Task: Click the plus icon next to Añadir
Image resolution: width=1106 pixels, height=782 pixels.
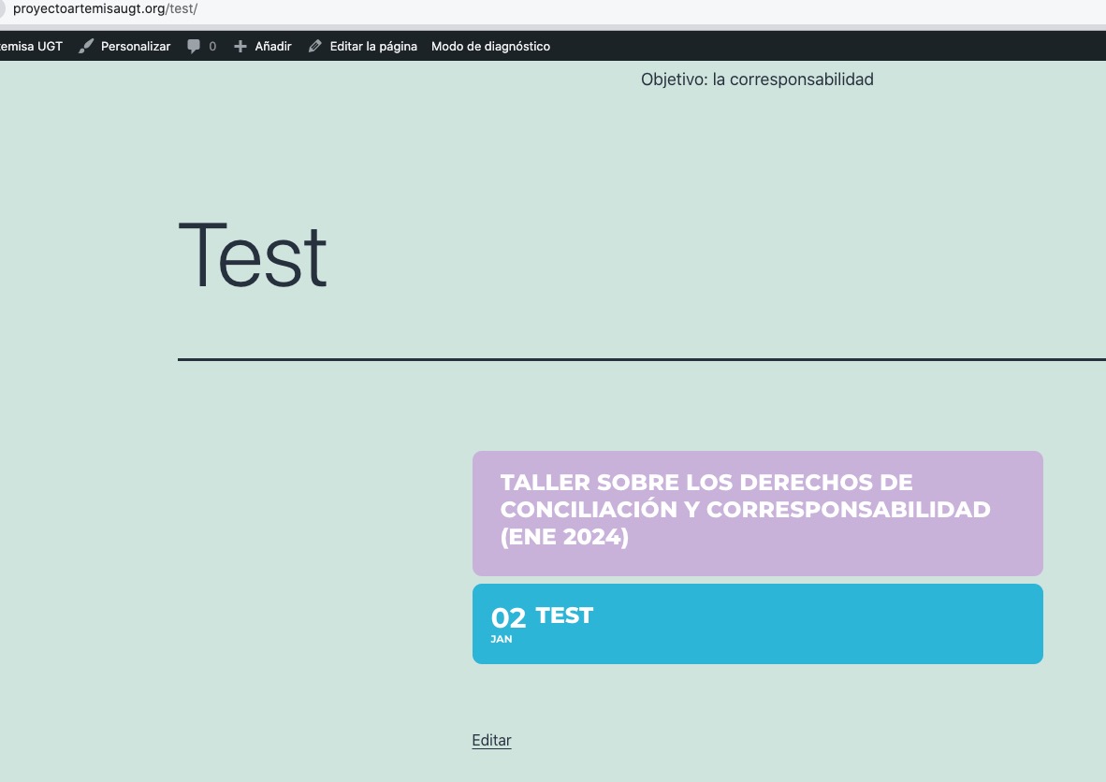Action: tap(240, 47)
